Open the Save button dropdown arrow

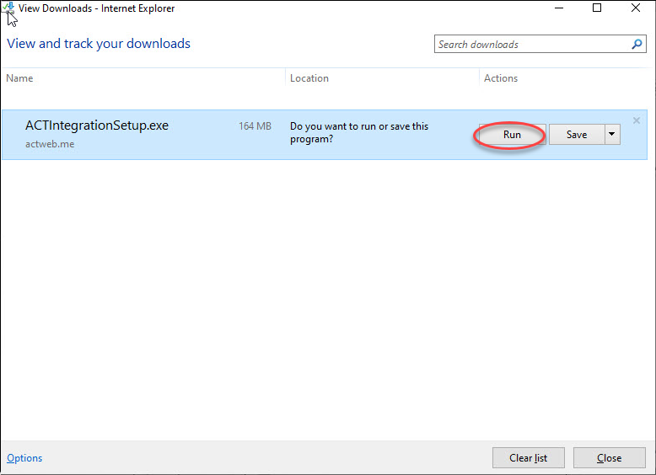[612, 135]
